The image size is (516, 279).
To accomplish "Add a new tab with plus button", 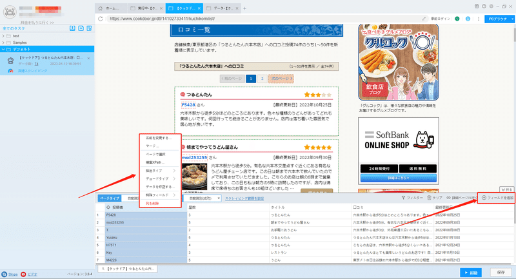I will click(x=244, y=8).
